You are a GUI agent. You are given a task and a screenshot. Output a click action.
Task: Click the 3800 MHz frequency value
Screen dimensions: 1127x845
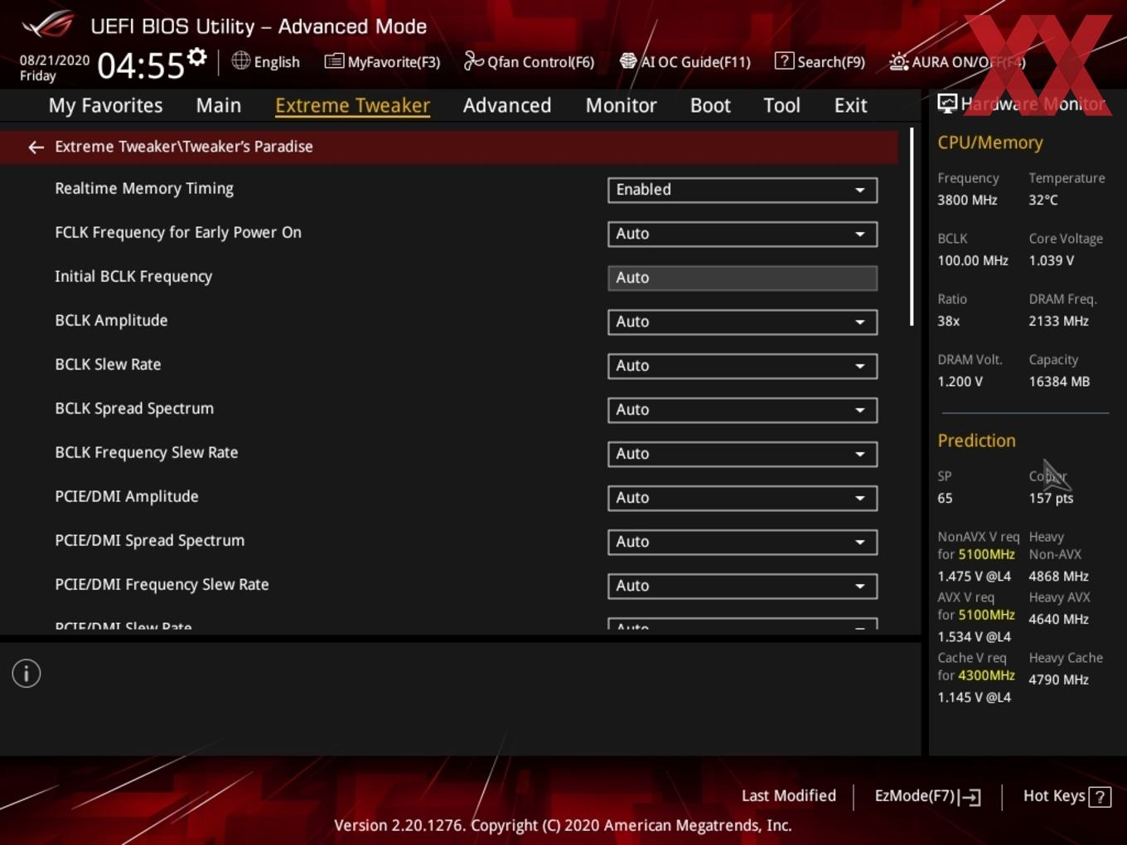[x=967, y=200]
